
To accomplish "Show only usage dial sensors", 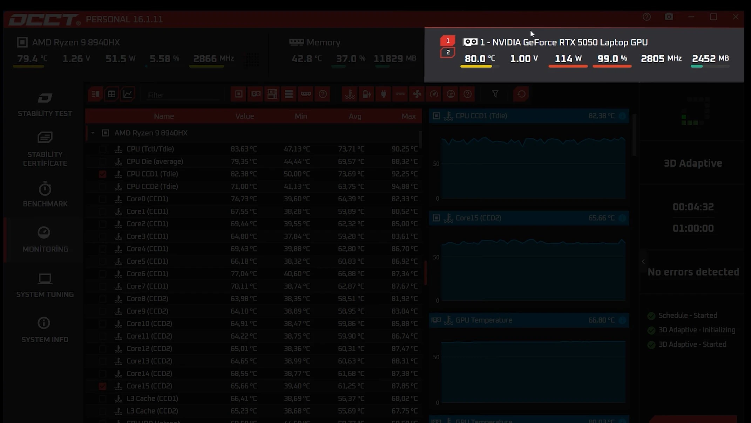I will [x=451, y=94].
